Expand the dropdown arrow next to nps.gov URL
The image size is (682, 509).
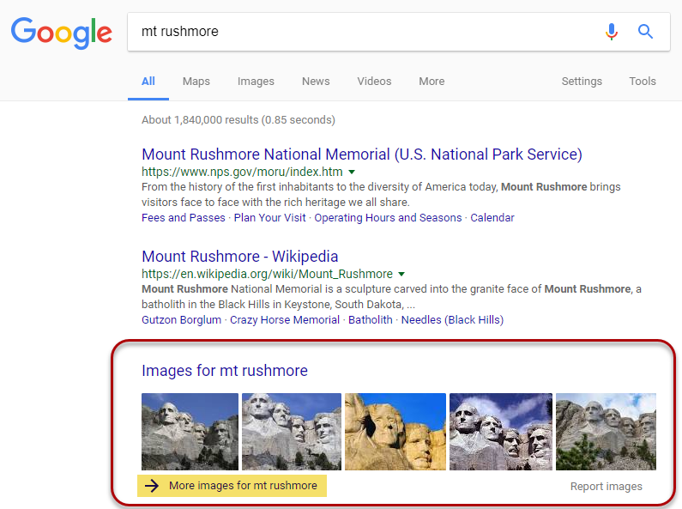[352, 172]
